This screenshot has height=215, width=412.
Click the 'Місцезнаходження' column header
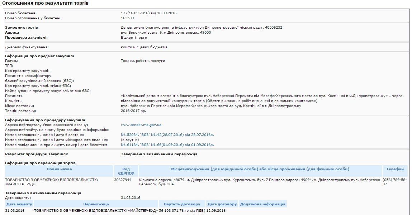tap(260, 169)
